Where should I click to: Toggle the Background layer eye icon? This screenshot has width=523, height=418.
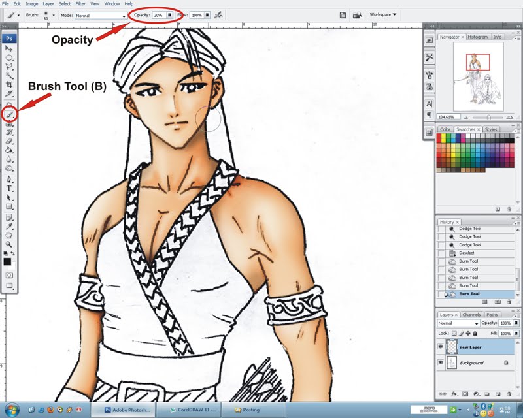(441, 362)
